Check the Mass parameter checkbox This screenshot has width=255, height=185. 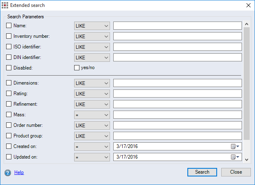pos(9,115)
